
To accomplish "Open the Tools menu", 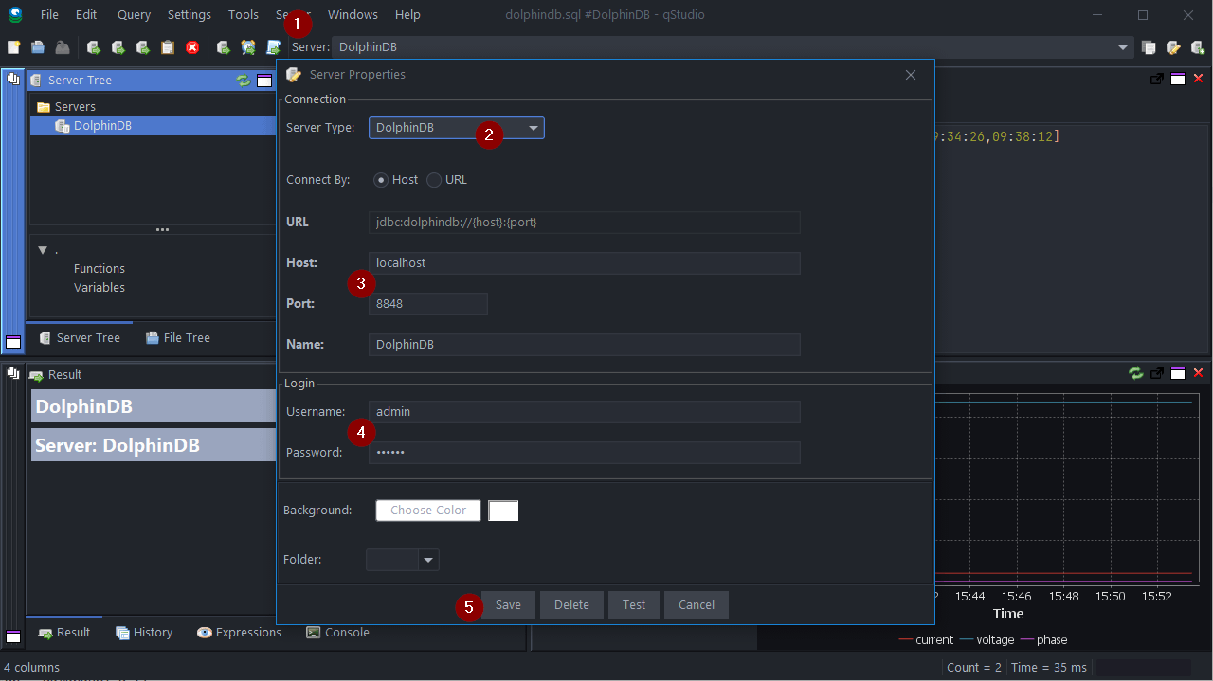I will point(244,15).
